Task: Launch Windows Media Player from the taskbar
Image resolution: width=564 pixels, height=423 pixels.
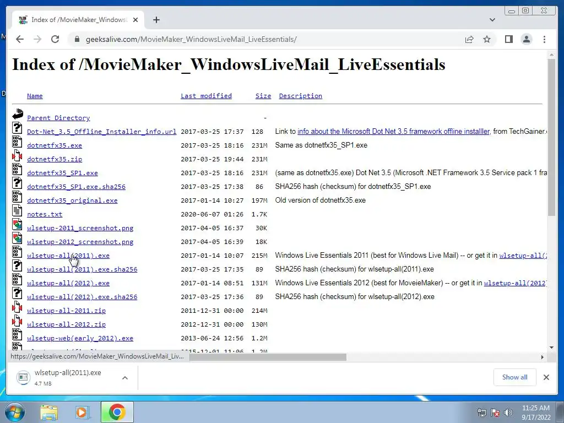Action: pos(82,412)
